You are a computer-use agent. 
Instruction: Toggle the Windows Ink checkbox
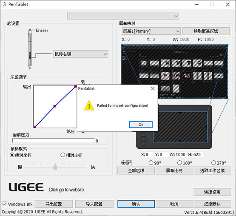click(x=5, y=204)
